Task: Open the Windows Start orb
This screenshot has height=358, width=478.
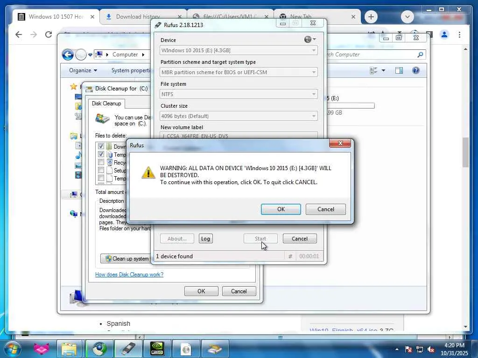Action: pos(12,349)
